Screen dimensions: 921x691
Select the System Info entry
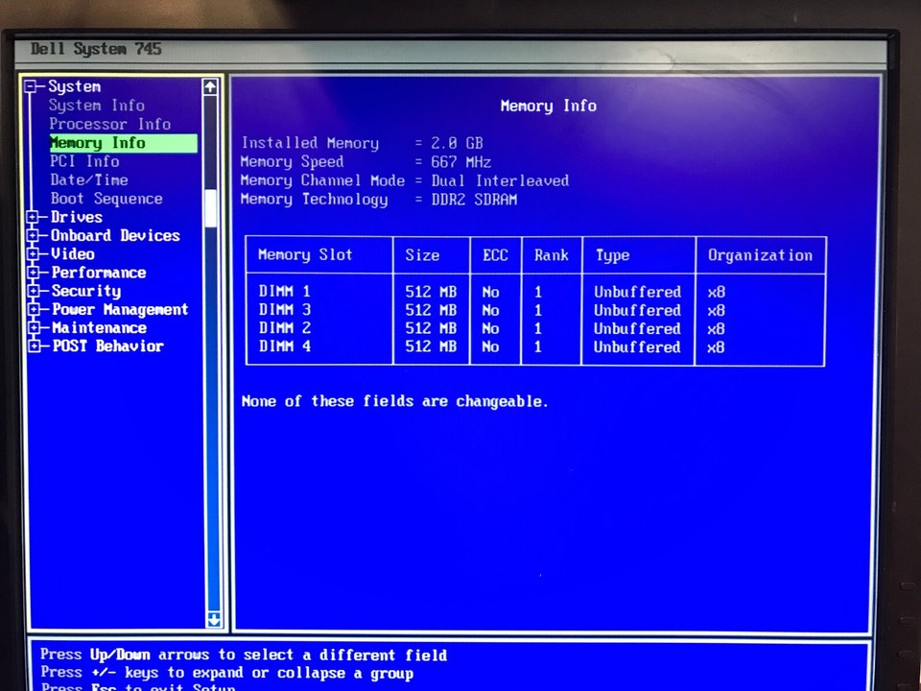pos(96,106)
